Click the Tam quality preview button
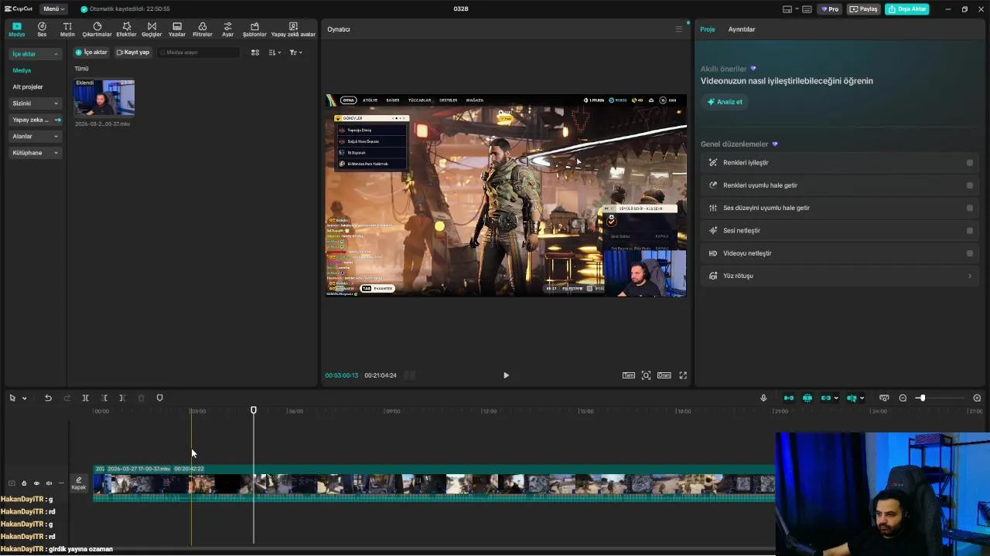 pos(629,375)
